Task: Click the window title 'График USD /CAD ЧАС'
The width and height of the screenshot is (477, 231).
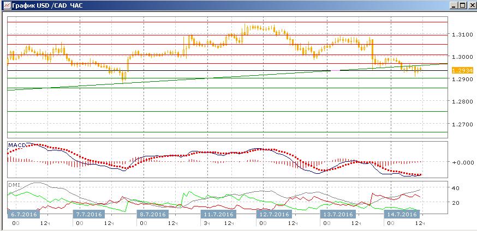Action: coord(47,5)
